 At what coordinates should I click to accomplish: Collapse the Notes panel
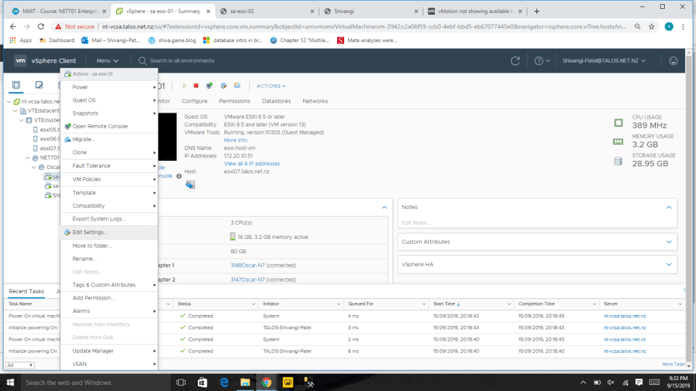(x=668, y=207)
